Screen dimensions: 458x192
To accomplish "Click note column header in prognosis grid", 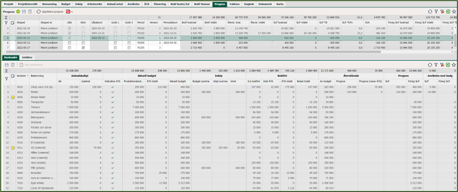I will pyautogui.click(x=13, y=23).
